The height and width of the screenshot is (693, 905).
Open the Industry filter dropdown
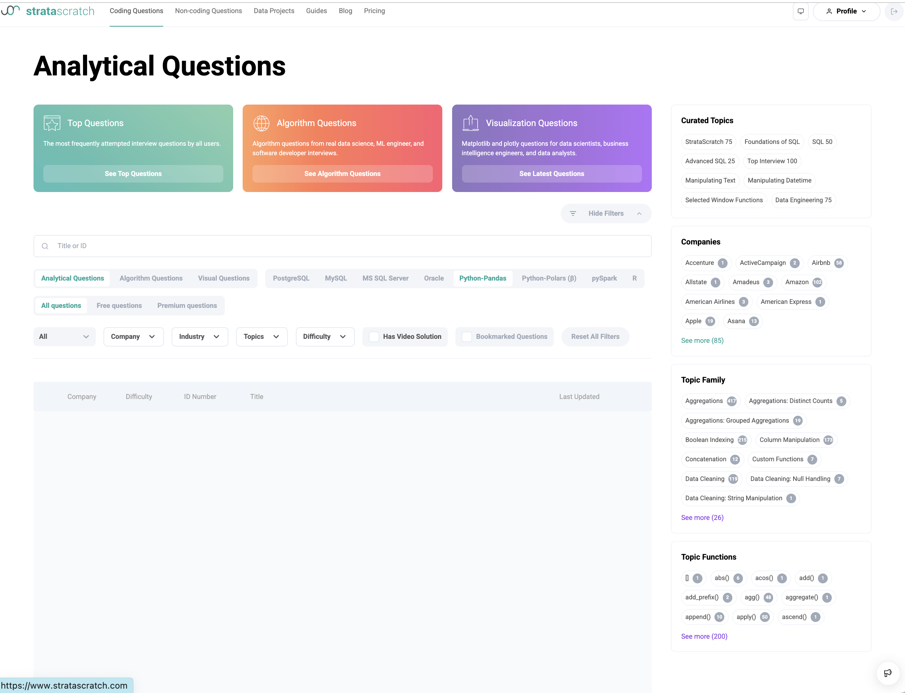pos(200,337)
